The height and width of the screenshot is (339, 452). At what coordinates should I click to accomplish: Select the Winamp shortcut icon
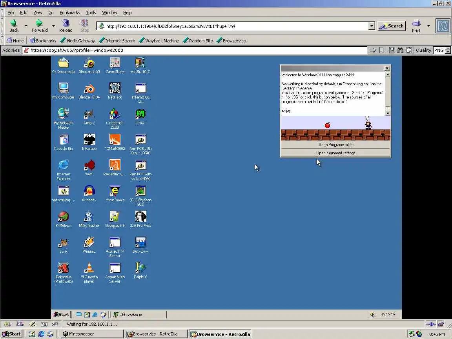click(89, 245)
